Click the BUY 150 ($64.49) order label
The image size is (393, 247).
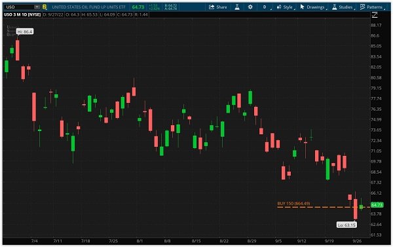coord(293,203)
